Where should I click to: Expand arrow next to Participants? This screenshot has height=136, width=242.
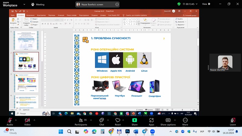click(91, 120)
